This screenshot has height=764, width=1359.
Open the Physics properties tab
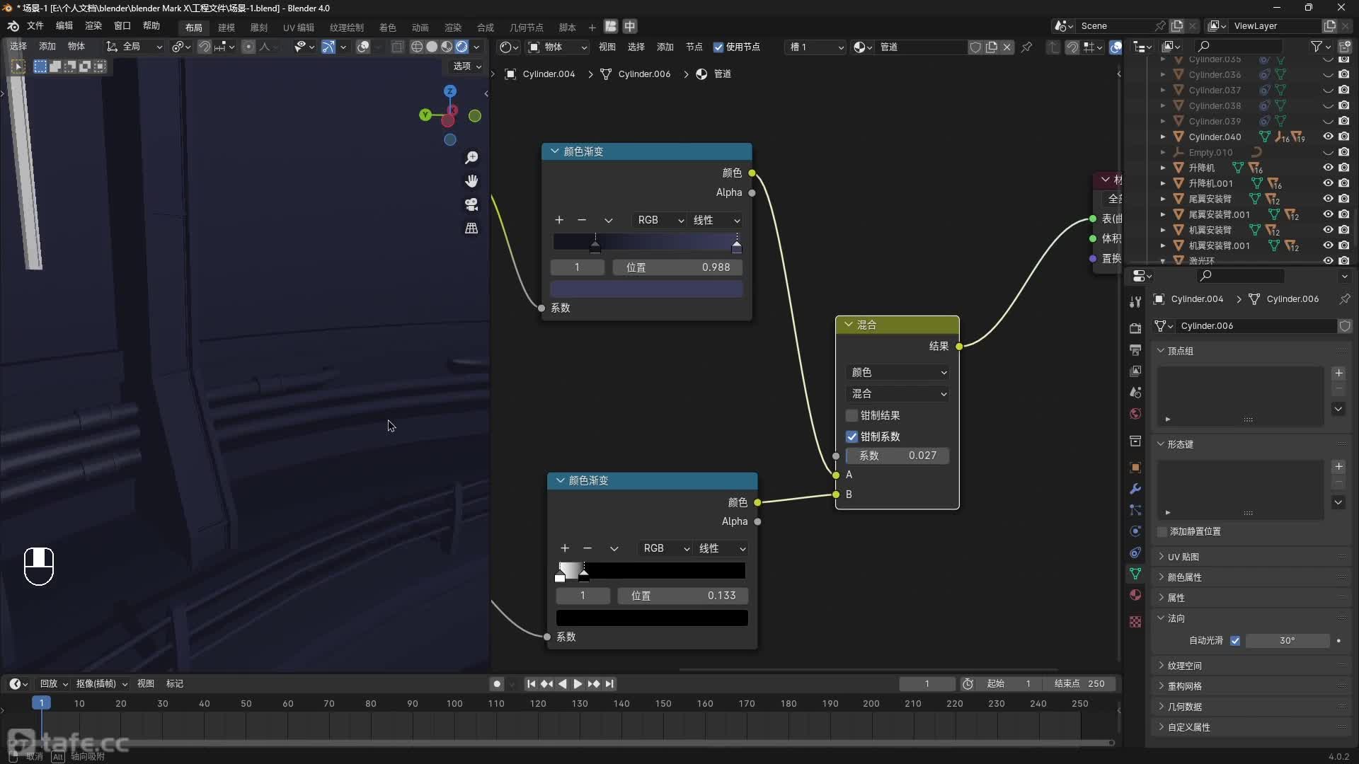tap(1135, 531)
